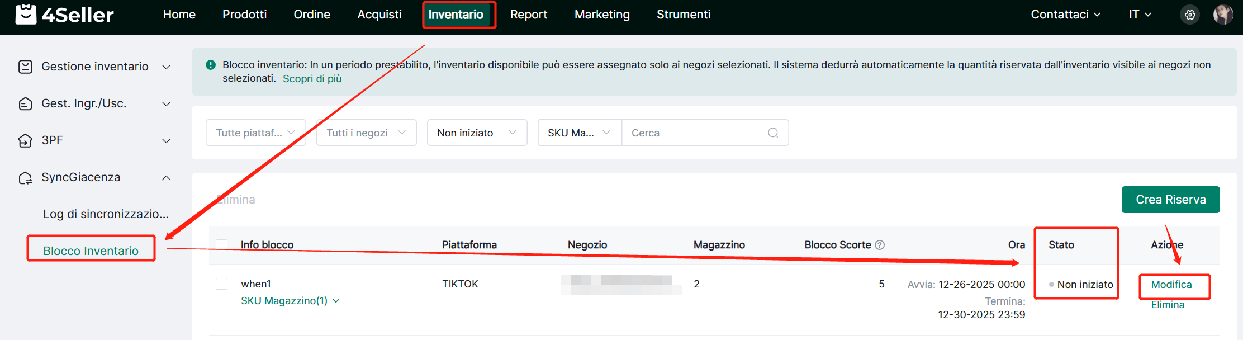Open the user profile avatar

coord(1223,15)
